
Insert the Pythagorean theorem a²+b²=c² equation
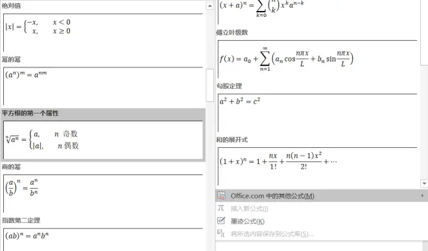318,112
